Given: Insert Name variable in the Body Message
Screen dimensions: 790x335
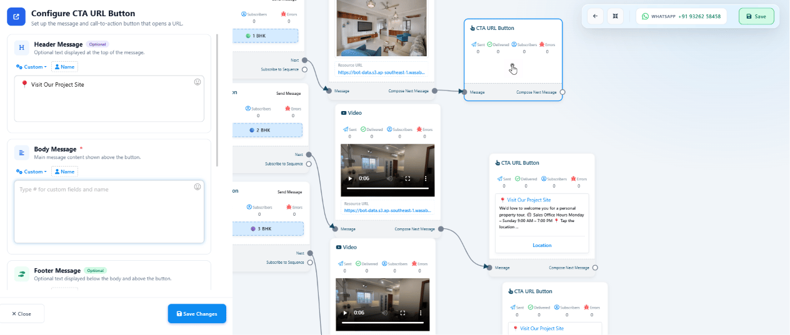Looking at the screenshot, I should point(64,172).
